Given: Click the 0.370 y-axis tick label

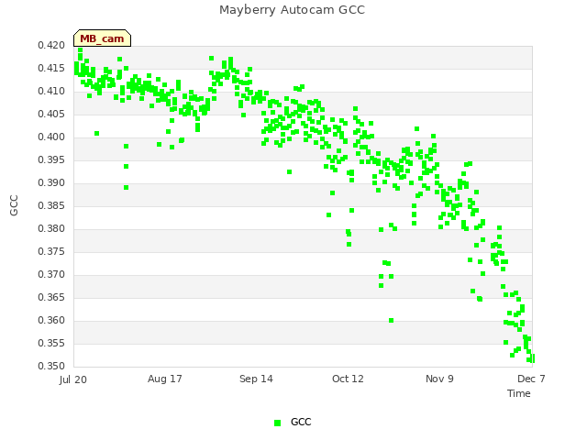Looking at the screenshot, I should point(51,274).
